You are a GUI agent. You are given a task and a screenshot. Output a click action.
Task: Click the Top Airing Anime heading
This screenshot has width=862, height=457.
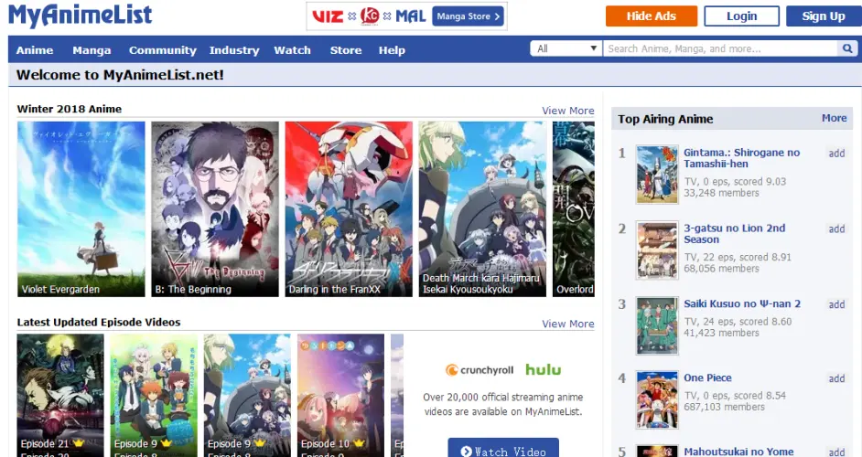[x=665, y=119]
